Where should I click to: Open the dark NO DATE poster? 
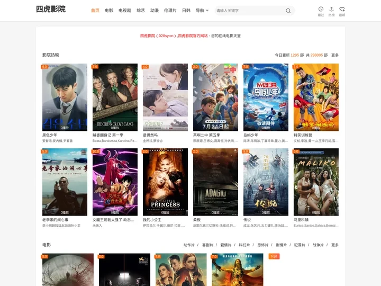tap(124, 270)
